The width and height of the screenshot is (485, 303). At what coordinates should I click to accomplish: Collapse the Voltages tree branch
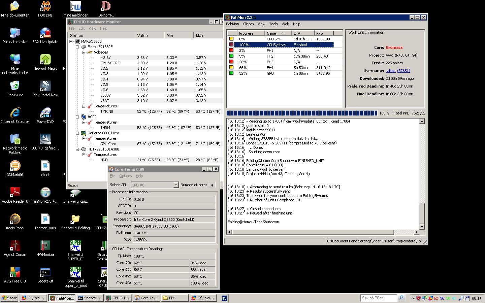click(x=84, y=52)
